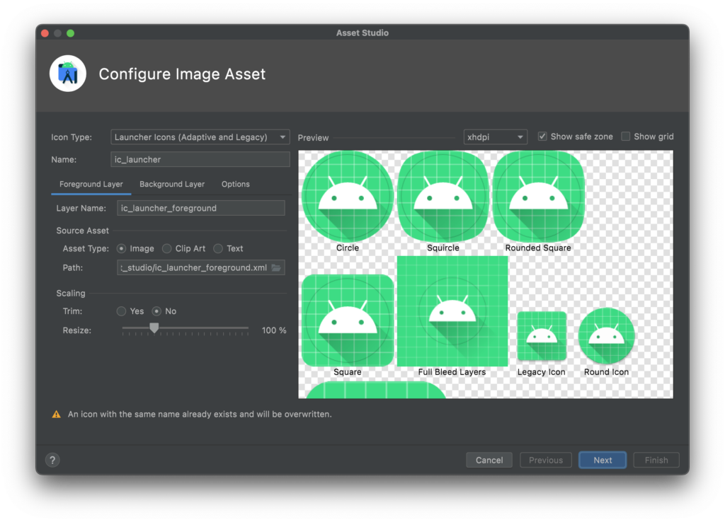Click the Resize slider handle

[154, 328]
